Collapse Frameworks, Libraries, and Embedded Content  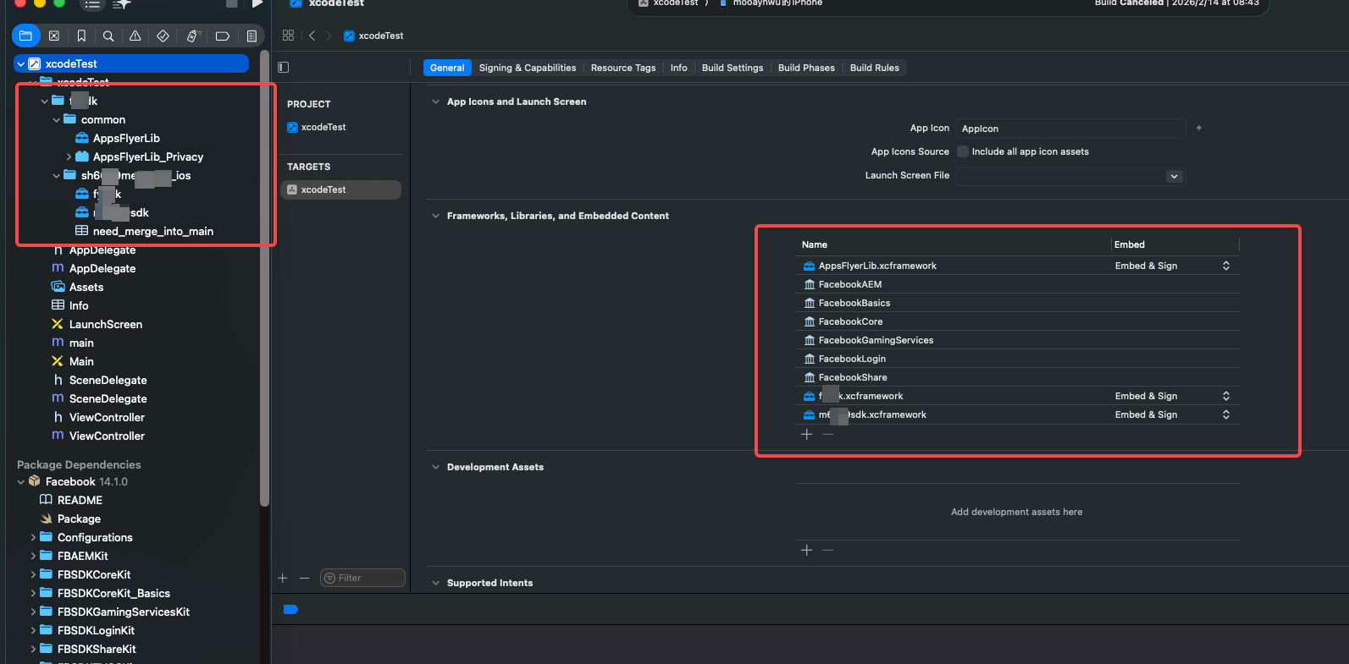(x=436, y=216)
